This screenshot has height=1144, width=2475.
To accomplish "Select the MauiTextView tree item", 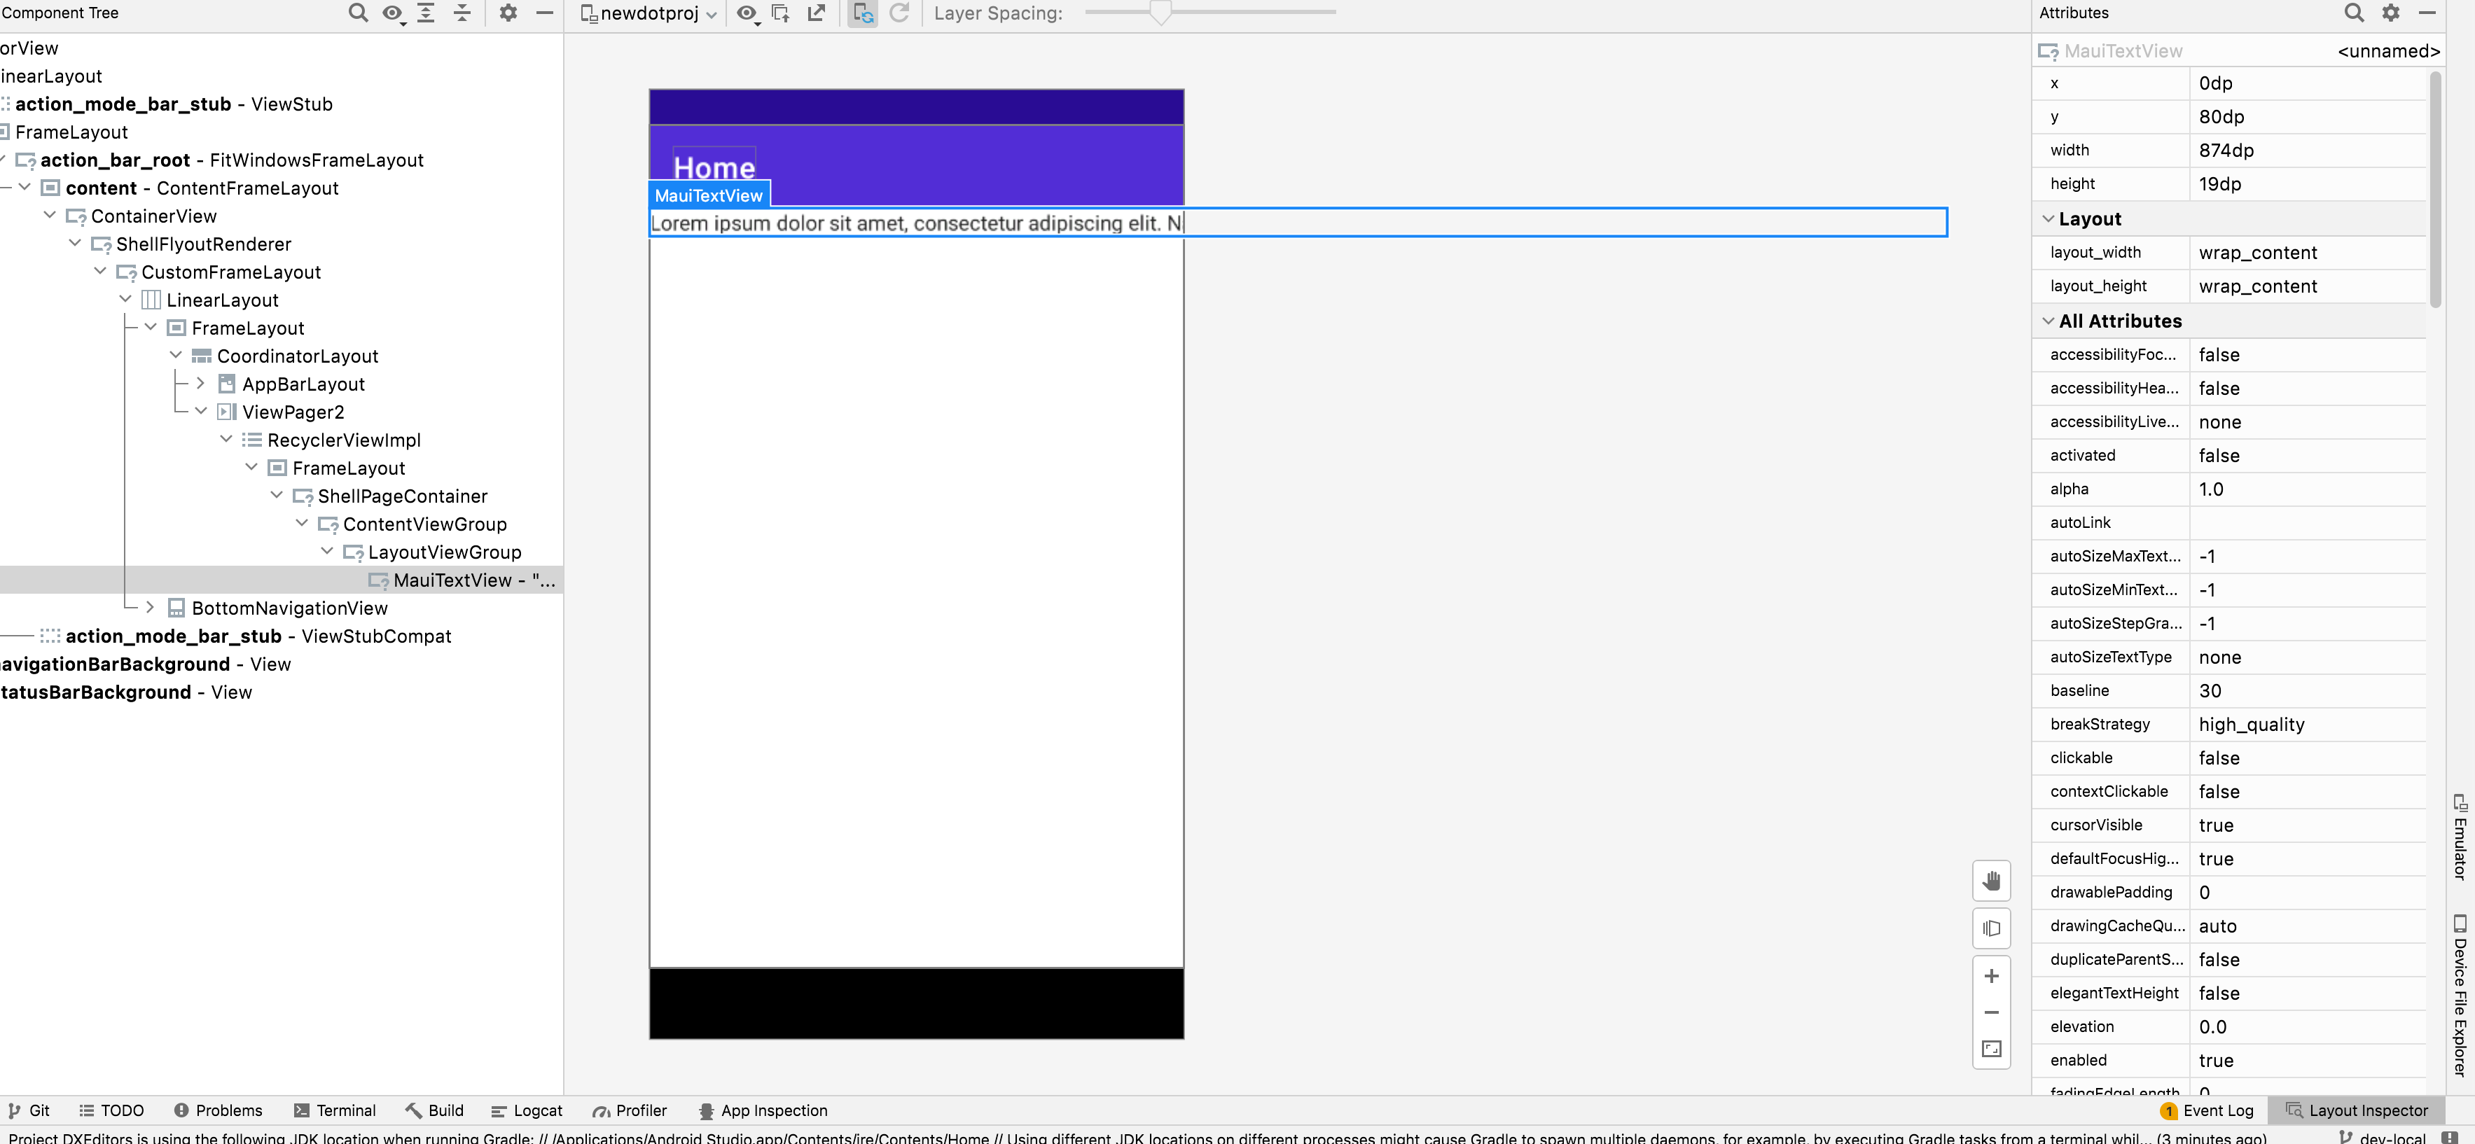I will [452, 580].
